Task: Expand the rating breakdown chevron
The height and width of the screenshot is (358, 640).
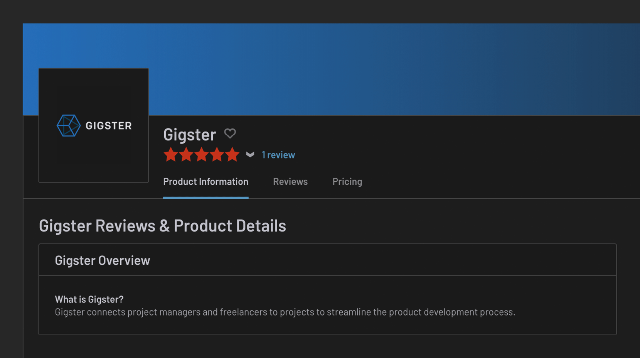Action: pos(250,155)
